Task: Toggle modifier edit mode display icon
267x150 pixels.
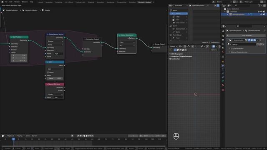Action: pyautogui.click(x=249, y=40)
